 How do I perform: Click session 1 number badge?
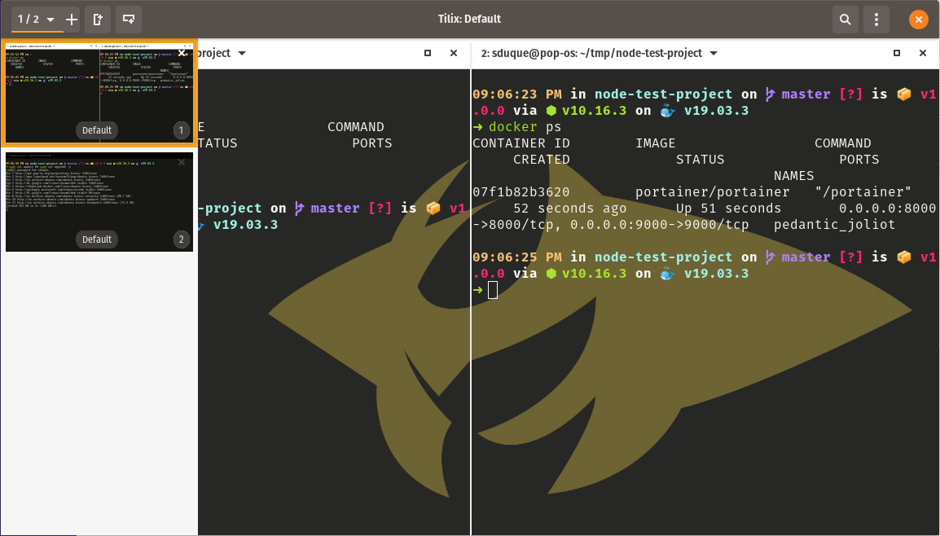point(182,130)
